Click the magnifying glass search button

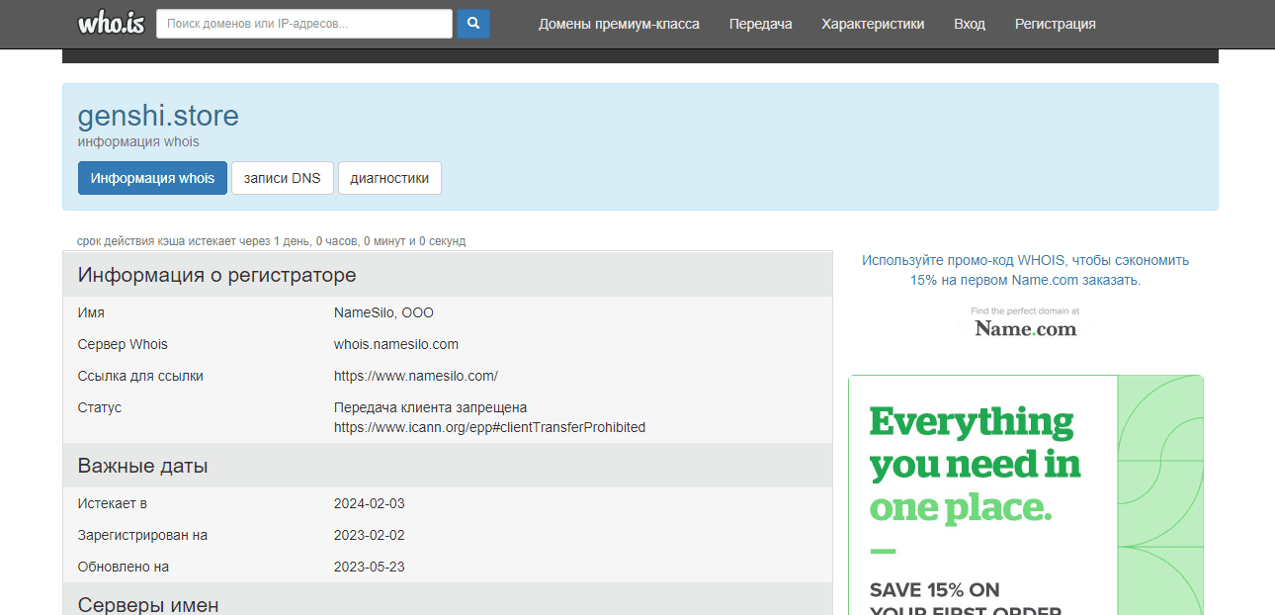(473, 24)
